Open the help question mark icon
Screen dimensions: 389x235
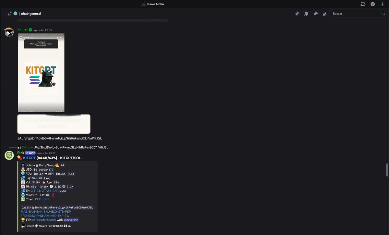[372, 4]
